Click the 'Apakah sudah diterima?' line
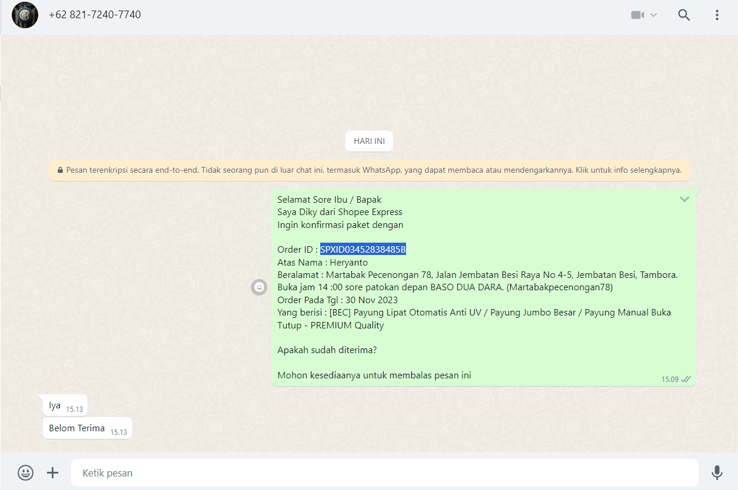 click(327, 350)
